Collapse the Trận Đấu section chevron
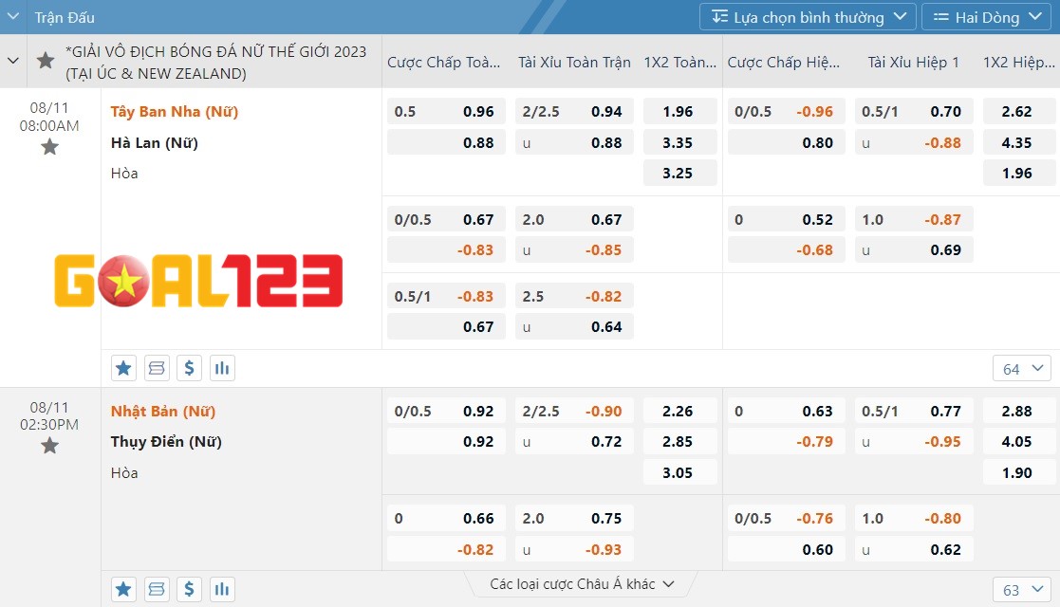This screenshot has height=607, width=1060. tap(13, 17)
